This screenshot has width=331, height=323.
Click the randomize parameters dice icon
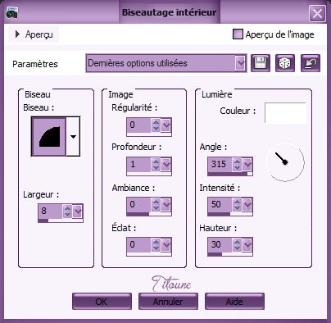pyautogui.click(x=285, y=63)
